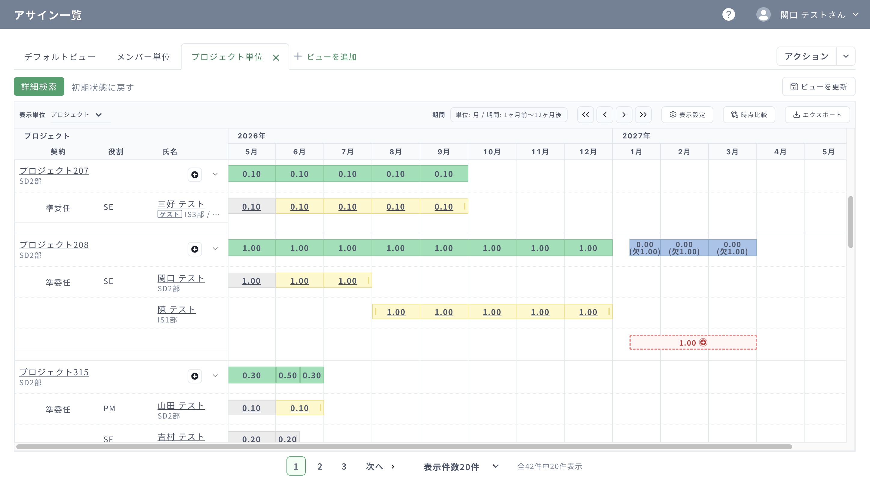The height and width of the screenshot is (478, 870).
Task: Open the プロジェクト208 link
Action: coord(54,245)
